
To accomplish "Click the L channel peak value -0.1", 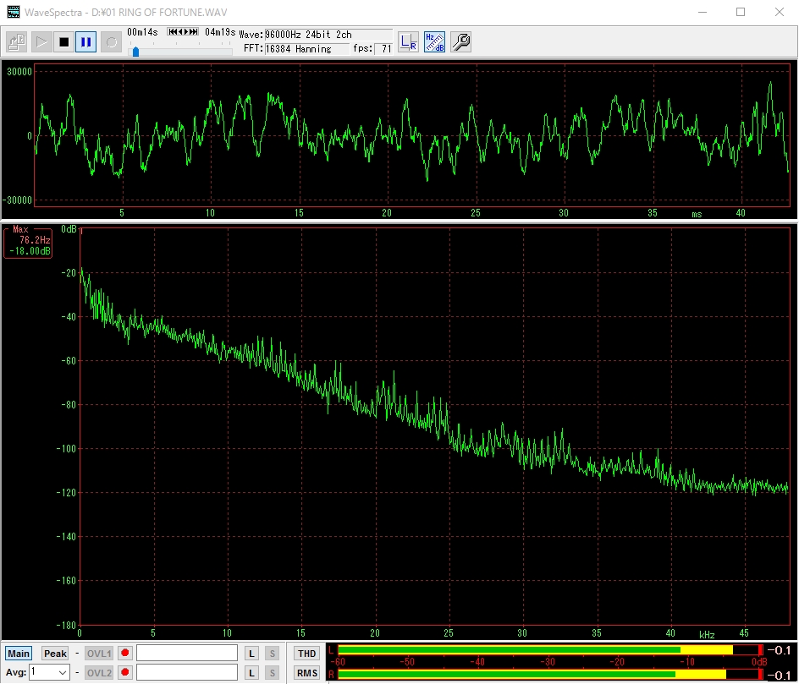I will 779,650.
